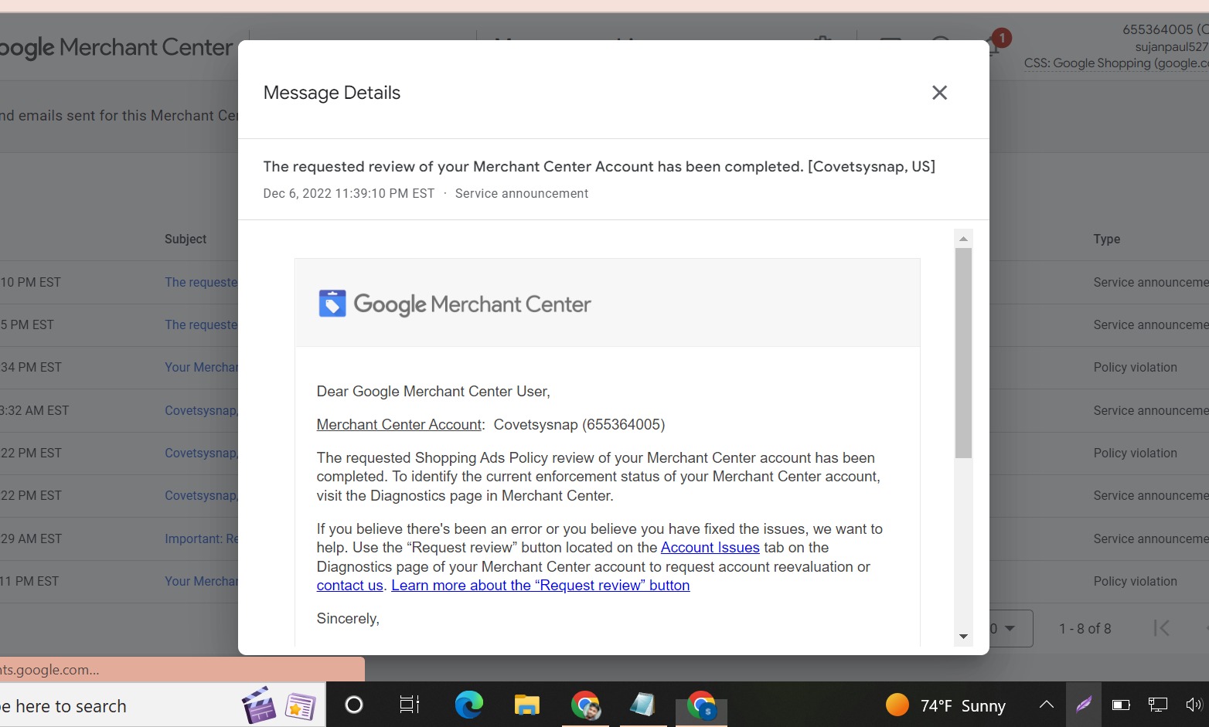Open the contact us link
Image resolution: width=1209 pixels, height=727 pixels.
[349, 586]
